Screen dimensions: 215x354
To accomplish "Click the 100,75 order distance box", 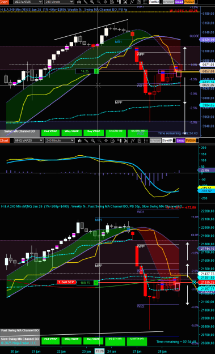I will point(86,283).
